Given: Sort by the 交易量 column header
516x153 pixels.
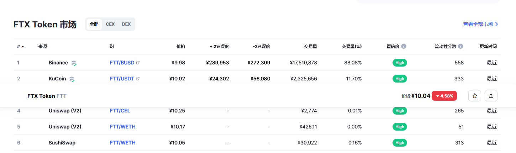Looking at the screenshot, I should point(310,47).
